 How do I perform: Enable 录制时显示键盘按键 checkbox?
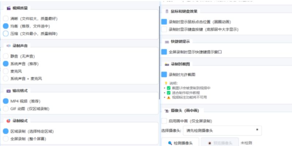click(164, 29)
